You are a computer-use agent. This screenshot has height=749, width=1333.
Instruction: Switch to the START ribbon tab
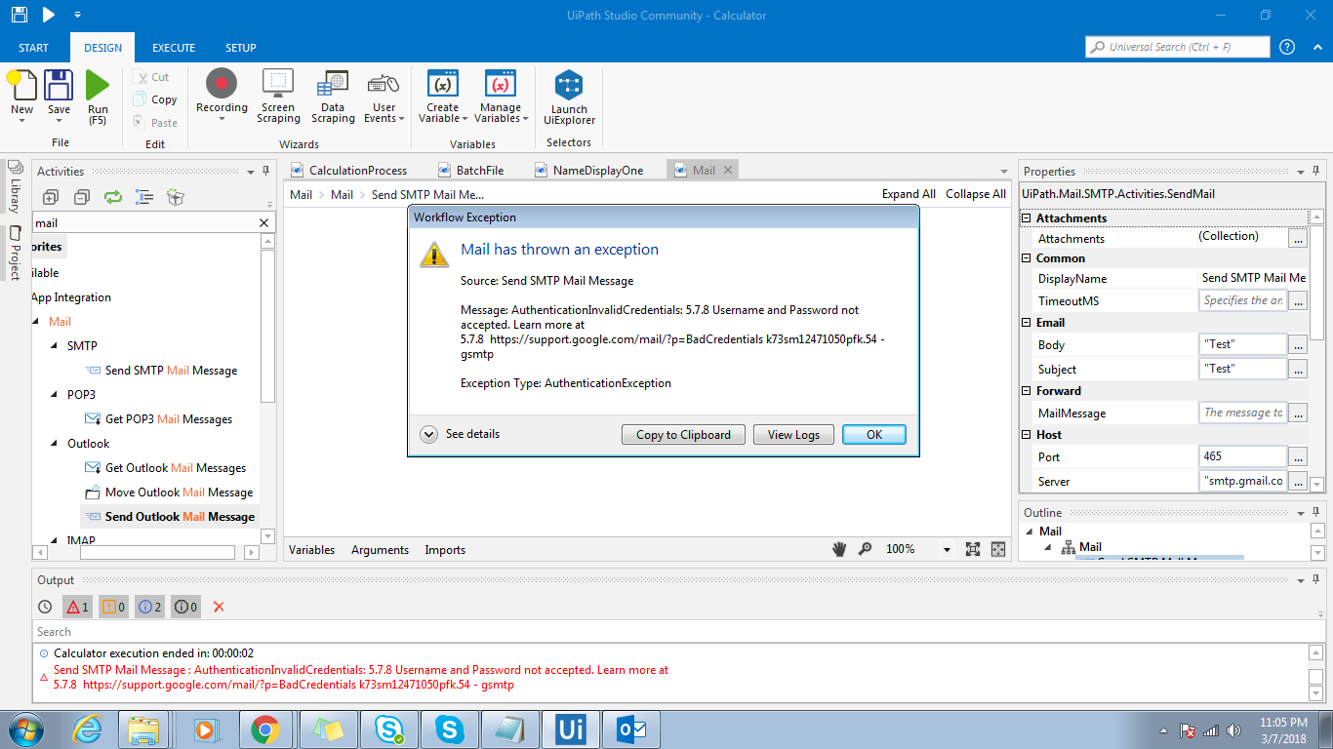[x=33, y=48]
